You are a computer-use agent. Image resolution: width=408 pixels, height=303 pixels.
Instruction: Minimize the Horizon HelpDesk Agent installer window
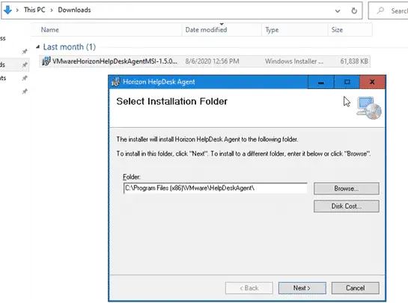[321, 82]
